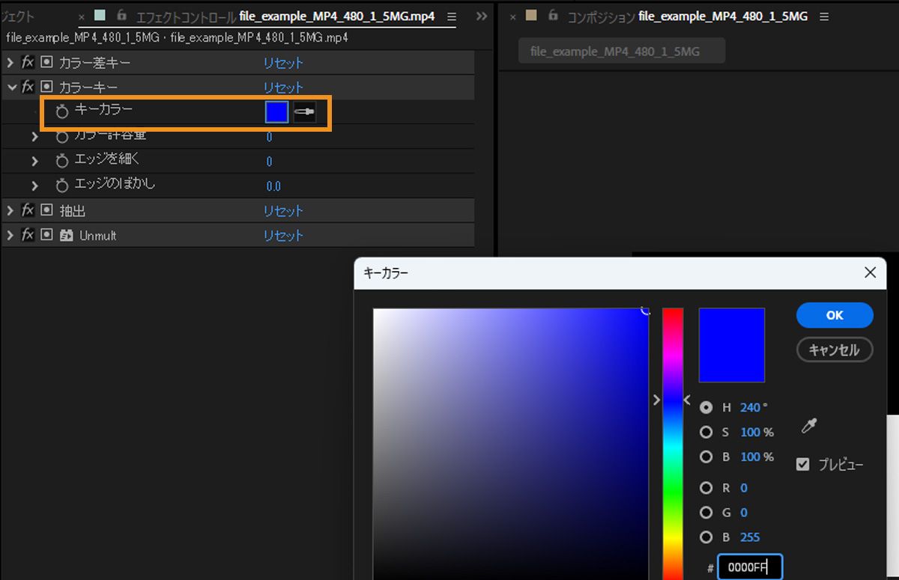
Task: Click the red channel value 0
Action: click(744, 488)
